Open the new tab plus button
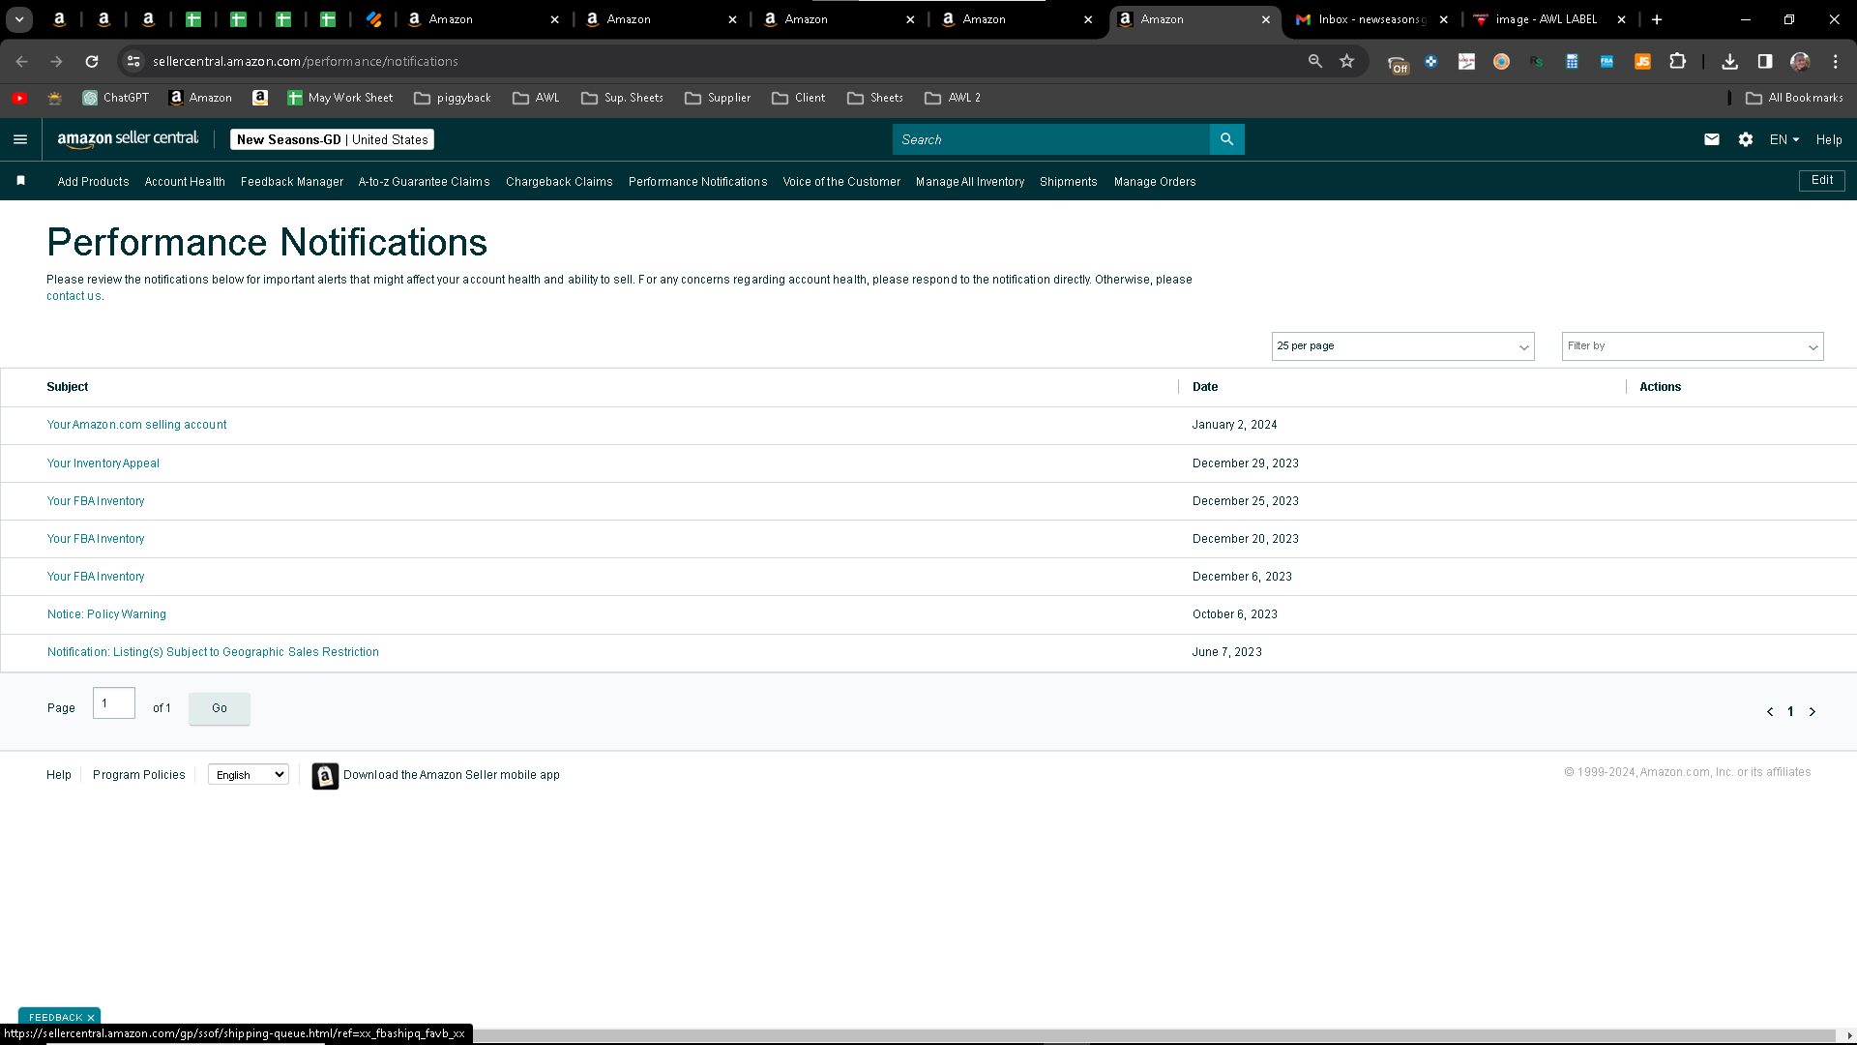The width and height of the screenshot is (1857, 1045). click(x=1657, y=19)
